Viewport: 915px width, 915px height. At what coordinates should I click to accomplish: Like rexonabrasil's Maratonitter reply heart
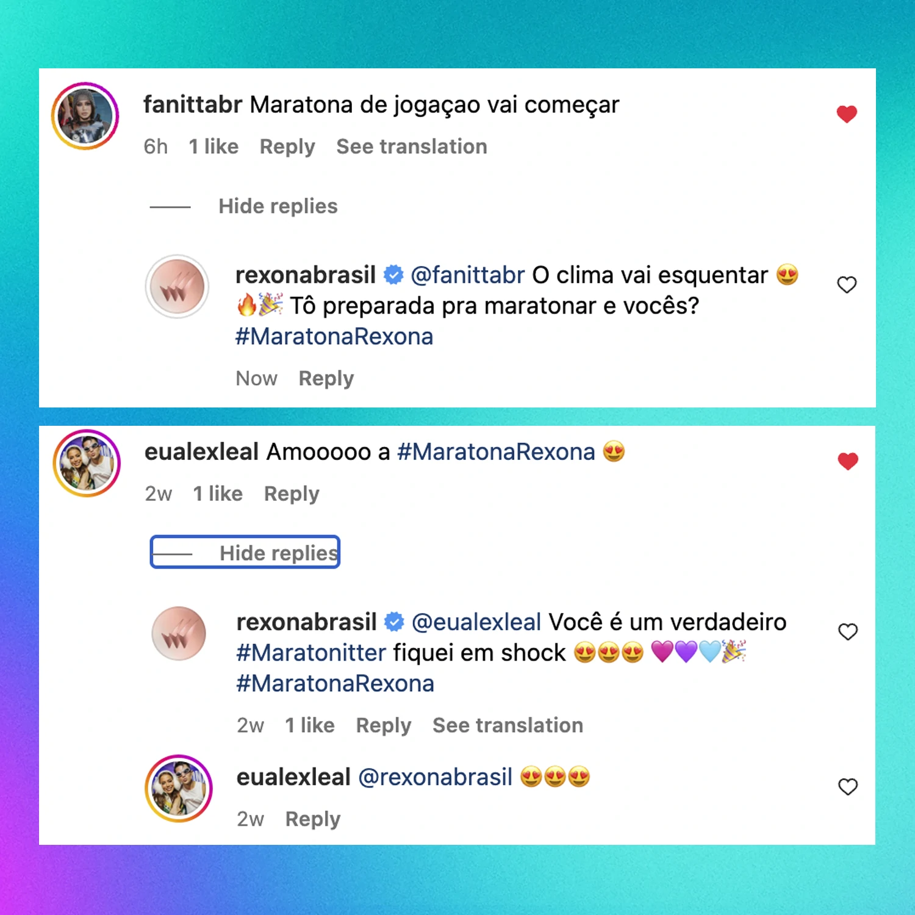click(x=848, y=631)
